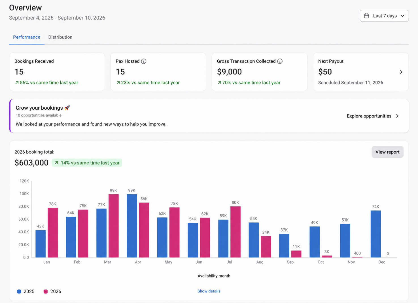Viewport: 418px width, 303px height.
Task: Click the blue 2025 October bar labeled 49K
Action: [315, 242]
